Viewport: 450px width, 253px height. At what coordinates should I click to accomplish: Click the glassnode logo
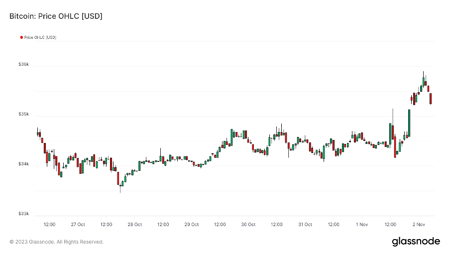click(x=416, y=242)
